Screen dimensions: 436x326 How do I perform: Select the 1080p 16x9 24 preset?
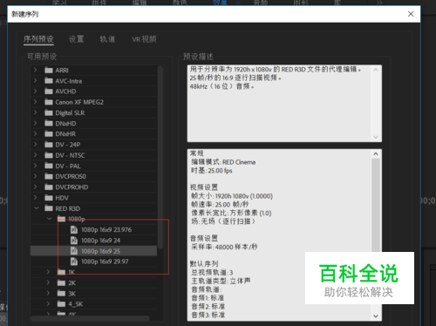pyautogui.click(x=100, y=241)
